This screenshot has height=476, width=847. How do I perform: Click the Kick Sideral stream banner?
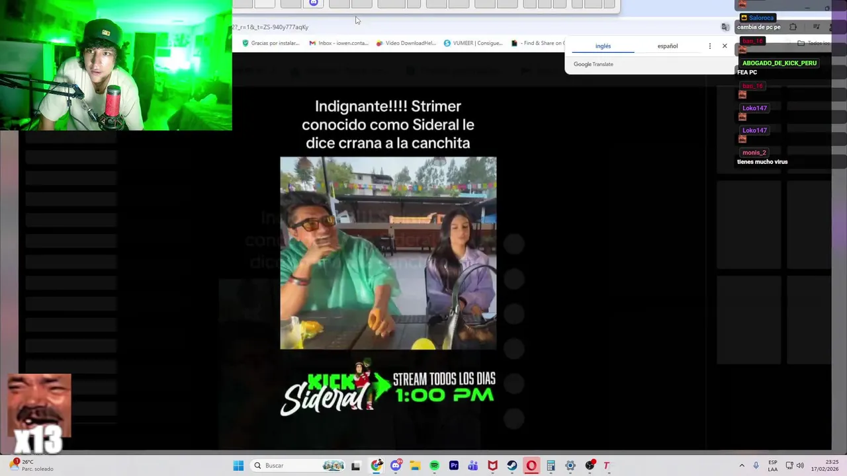click(388, 389)
